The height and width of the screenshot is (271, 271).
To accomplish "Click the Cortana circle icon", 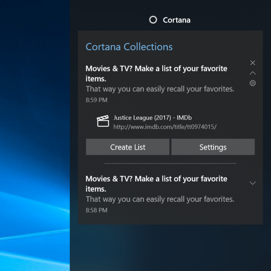I will coord(153,20).
